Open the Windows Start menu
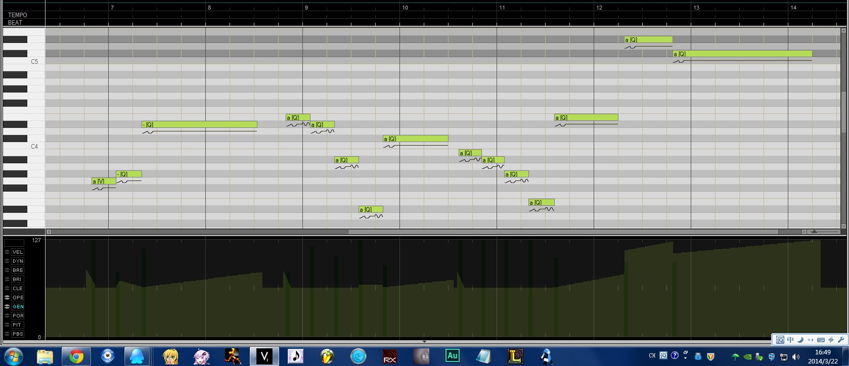 tap(13, 356)
